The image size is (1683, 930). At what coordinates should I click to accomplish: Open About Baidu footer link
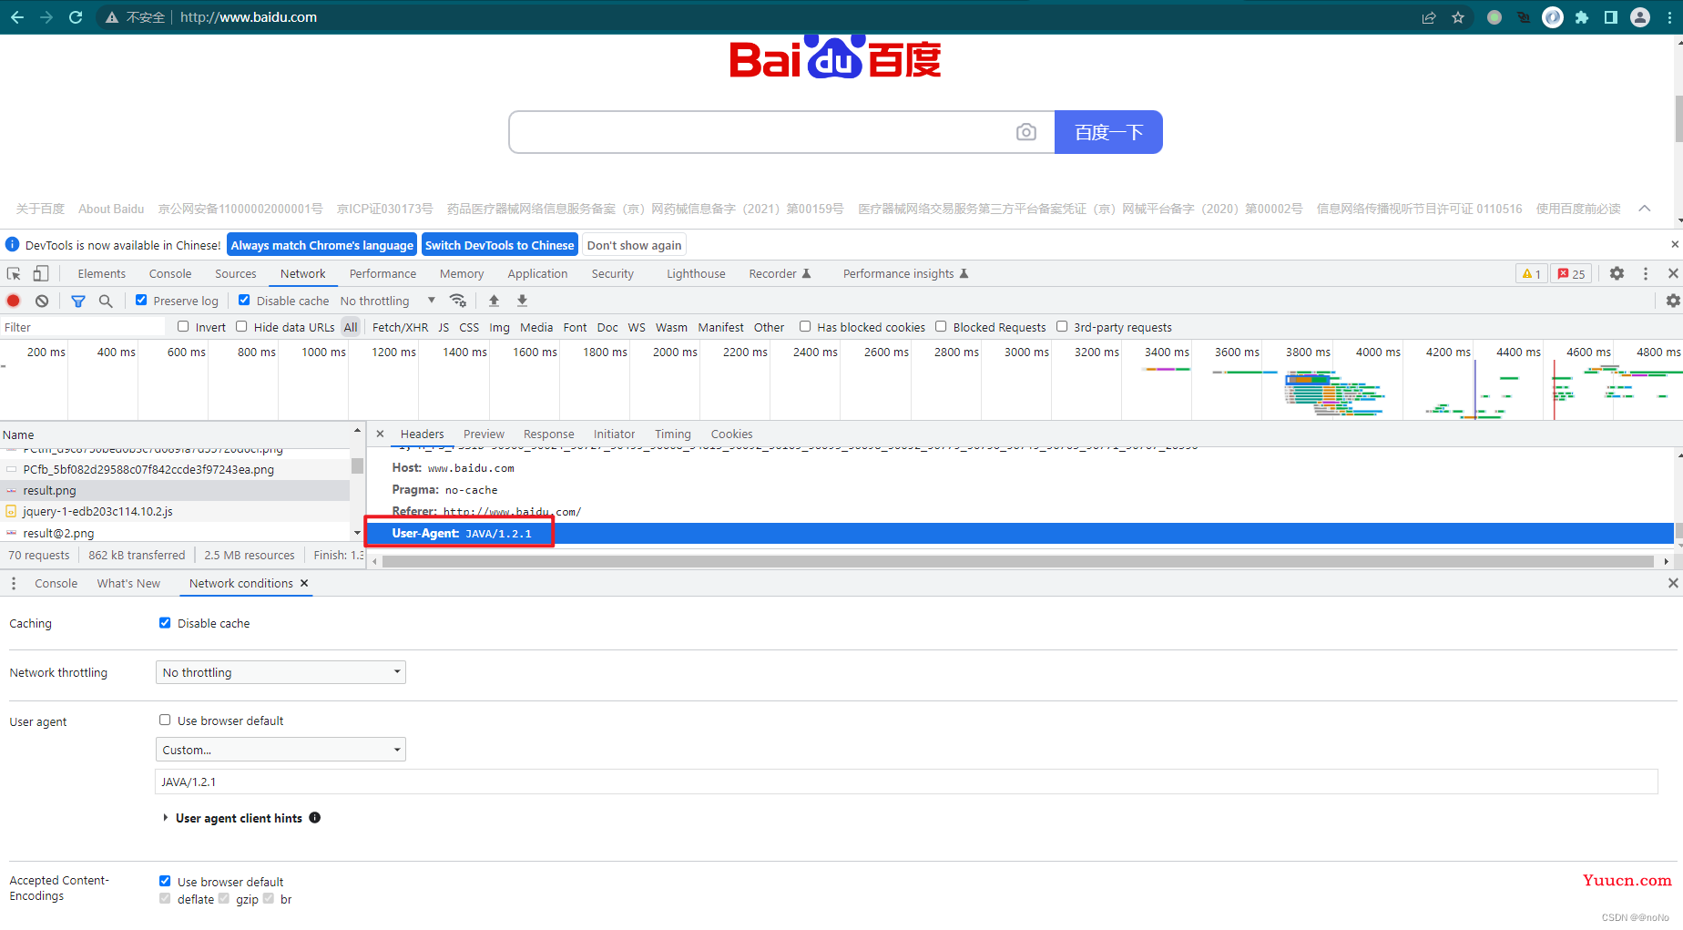pos(111,209)
